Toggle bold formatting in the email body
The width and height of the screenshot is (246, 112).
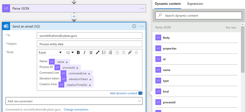point(78,52)
